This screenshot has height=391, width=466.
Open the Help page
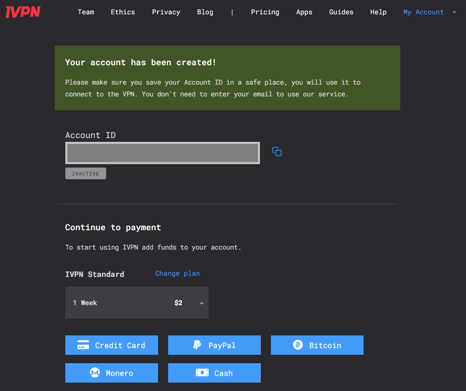(378, 12)
